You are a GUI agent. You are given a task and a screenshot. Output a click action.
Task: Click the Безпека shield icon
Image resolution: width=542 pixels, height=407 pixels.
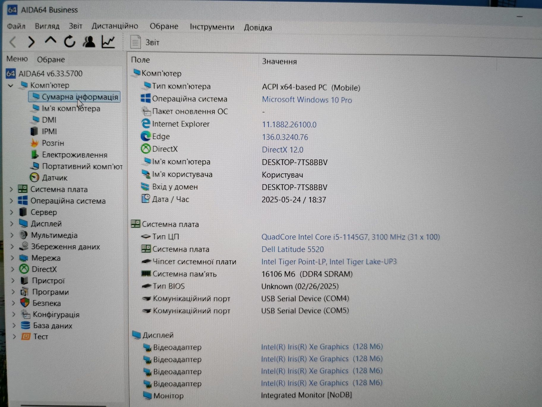point(25,303)
